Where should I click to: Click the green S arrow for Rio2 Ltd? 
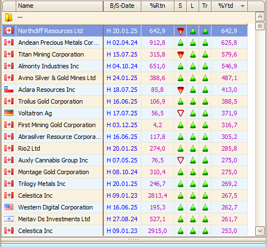(181, 148)
